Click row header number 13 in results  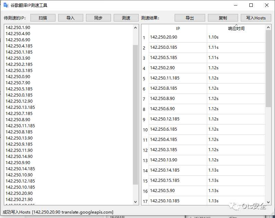pos(145,160)
